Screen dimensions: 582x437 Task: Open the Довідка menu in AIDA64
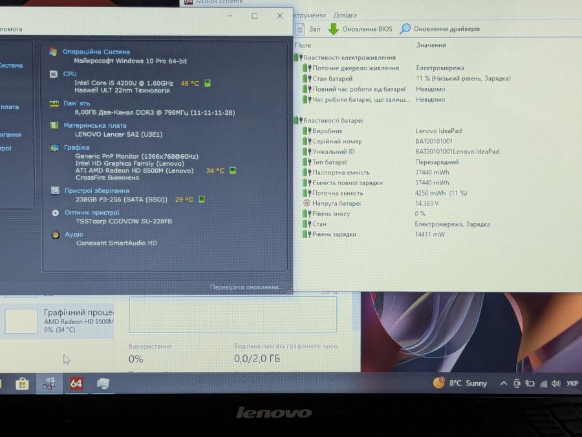click(x=345, y=15)
